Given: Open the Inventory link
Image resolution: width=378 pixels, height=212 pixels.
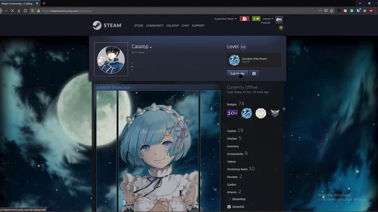Looking at the screenshot, I should [233, 146].
